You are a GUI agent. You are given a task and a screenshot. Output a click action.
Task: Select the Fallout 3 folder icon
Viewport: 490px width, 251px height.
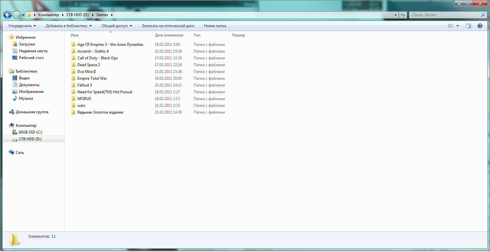[74, 85]
